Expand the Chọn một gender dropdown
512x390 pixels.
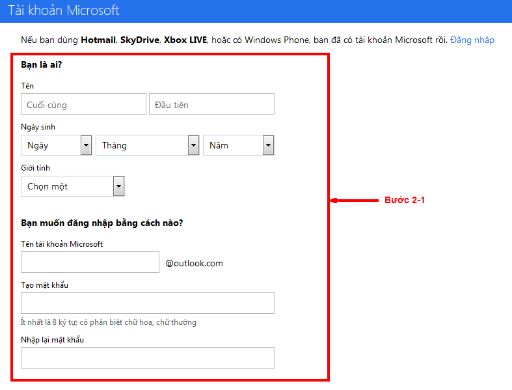pyautogui.click(x=72, y=186)
